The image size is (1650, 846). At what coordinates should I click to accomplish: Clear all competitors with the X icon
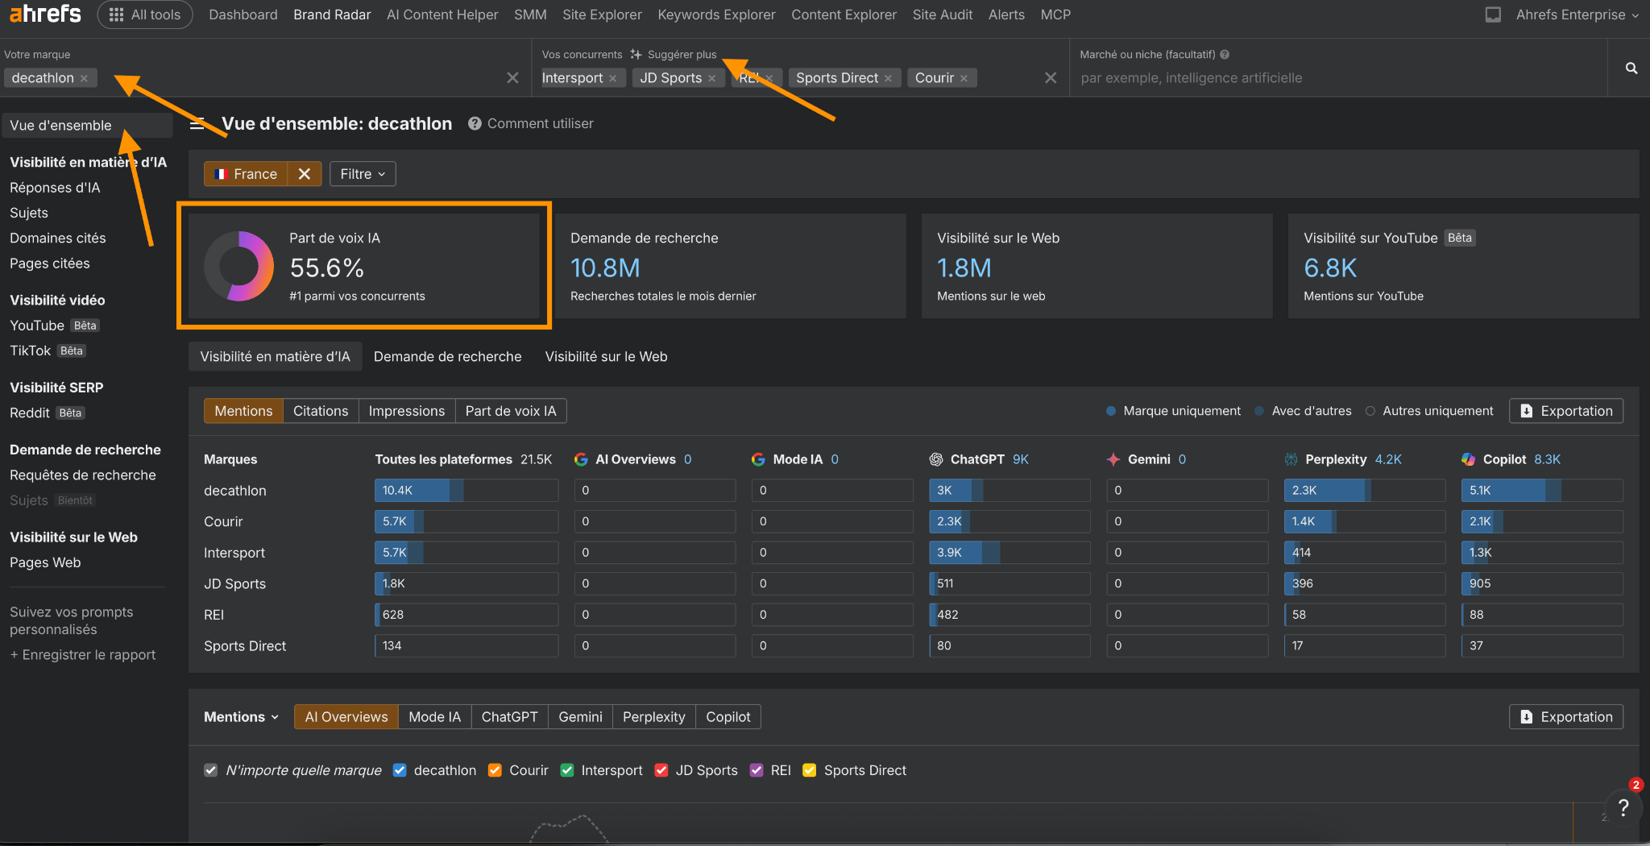1050,78
